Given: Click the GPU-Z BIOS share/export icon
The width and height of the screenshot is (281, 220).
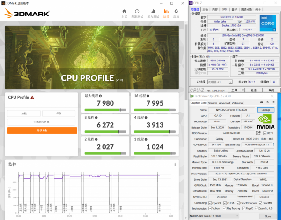Looking at the screenshot, I should [x=258, y=133].
